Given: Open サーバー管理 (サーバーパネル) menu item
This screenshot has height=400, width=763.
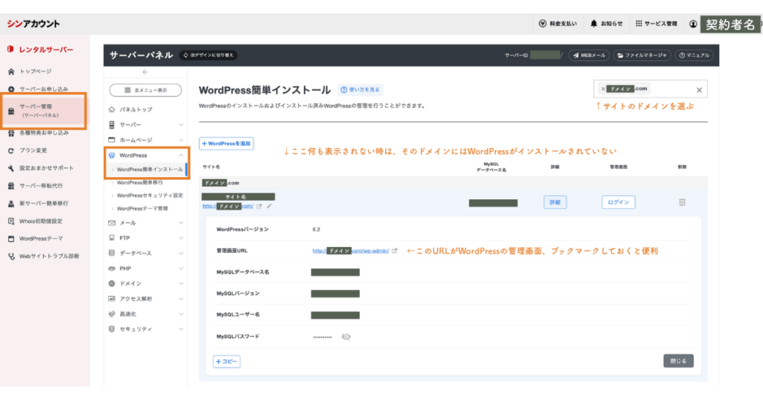Looking at the screenshot, I should (x=44, y=111).
